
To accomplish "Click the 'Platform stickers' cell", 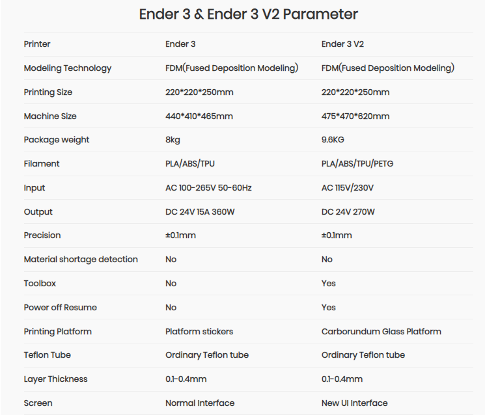I will tap(199, 332).
